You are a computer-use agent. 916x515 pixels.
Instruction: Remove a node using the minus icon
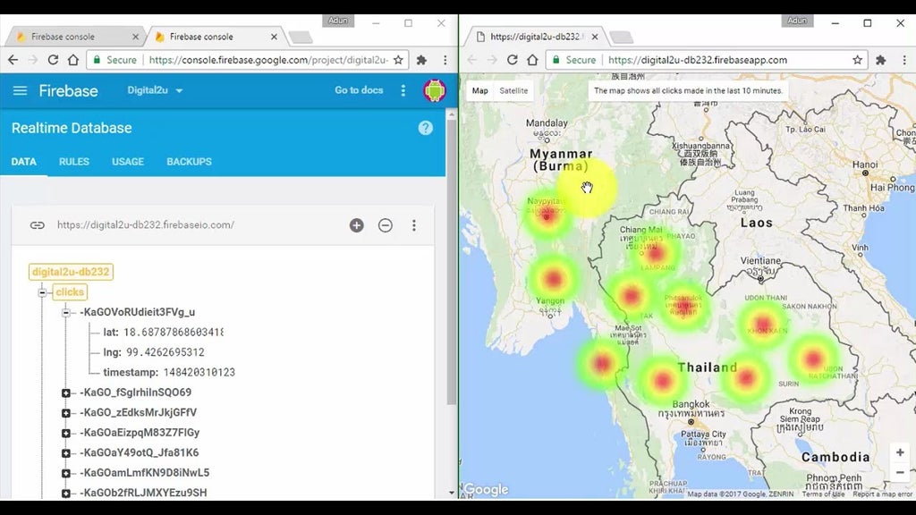point(386,225)
